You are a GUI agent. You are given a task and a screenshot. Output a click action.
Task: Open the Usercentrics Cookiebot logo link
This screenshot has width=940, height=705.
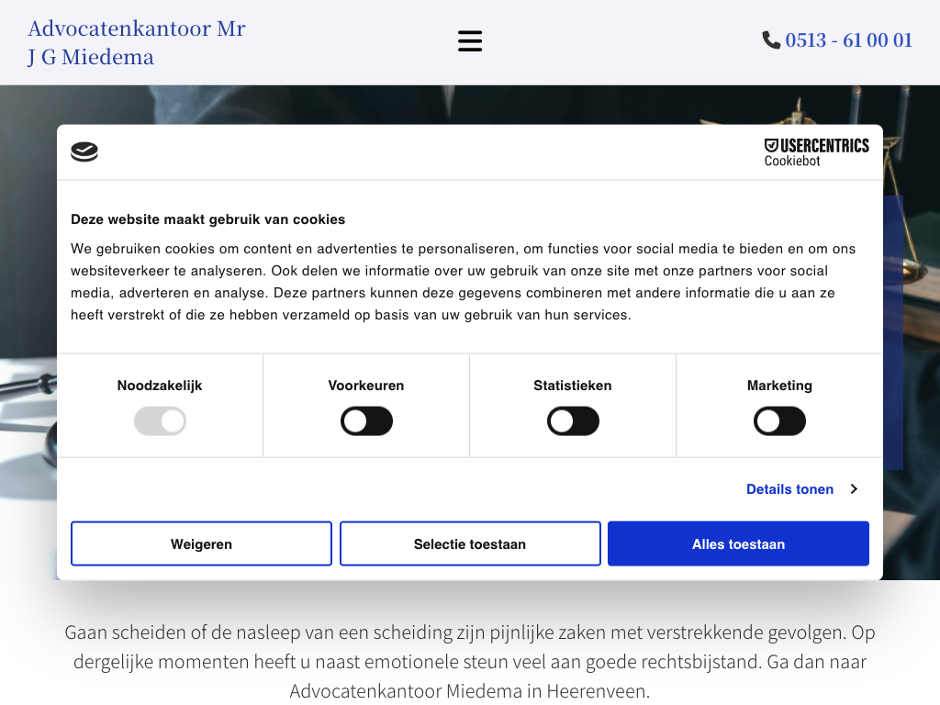pos(816,152)
